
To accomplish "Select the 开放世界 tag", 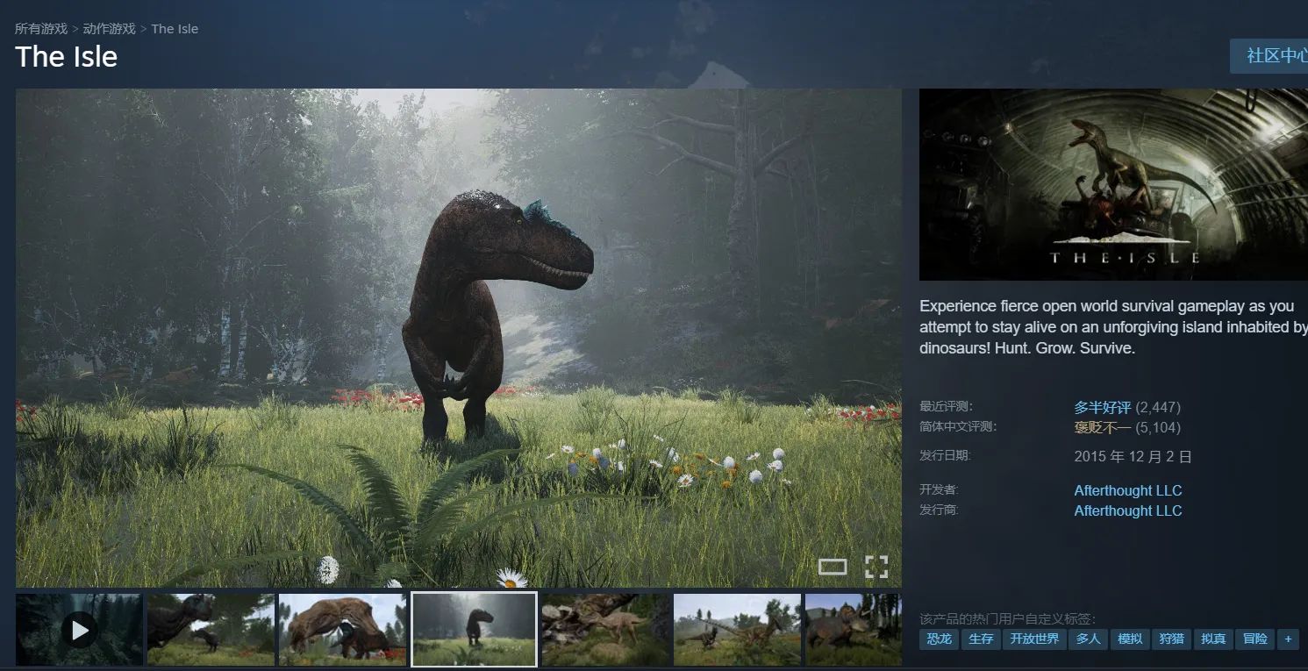I will pos(1035,639).
